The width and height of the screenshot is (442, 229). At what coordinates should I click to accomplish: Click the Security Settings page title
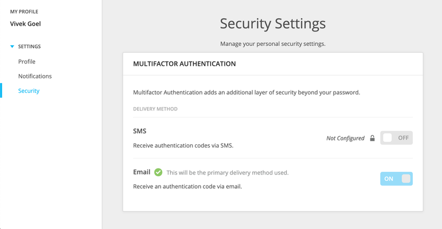pyautogui.click(x=272, y=23)
